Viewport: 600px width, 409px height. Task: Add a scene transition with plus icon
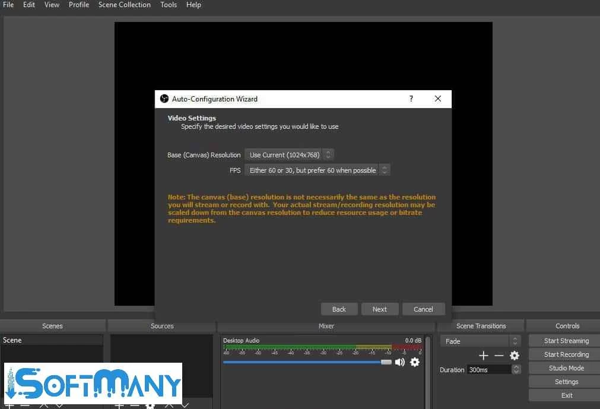[x=483, y=356]
